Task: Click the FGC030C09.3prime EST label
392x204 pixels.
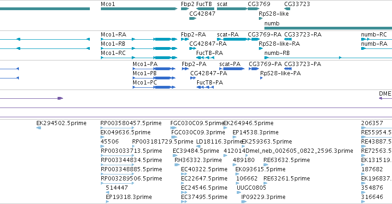Action: pos(198,132)
